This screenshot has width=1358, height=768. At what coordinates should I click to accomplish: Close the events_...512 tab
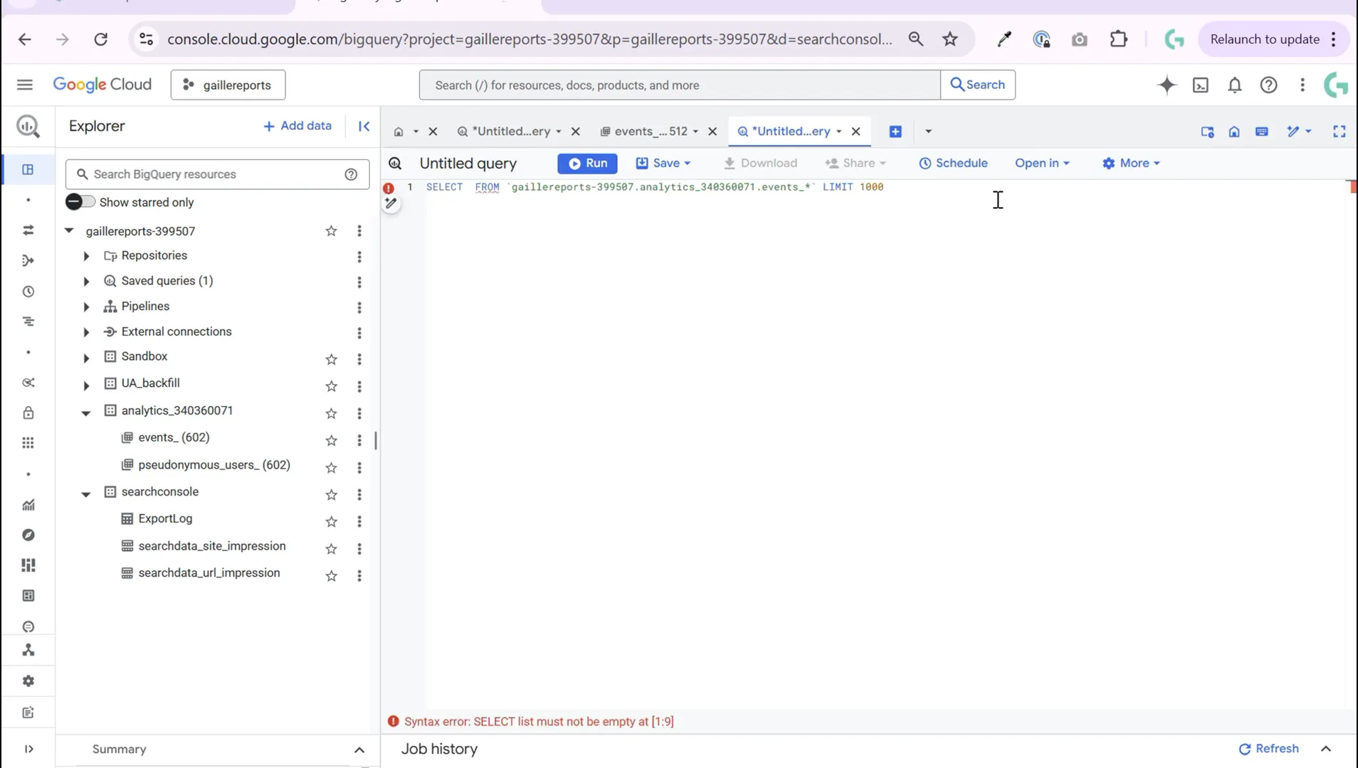coord(712,132)
